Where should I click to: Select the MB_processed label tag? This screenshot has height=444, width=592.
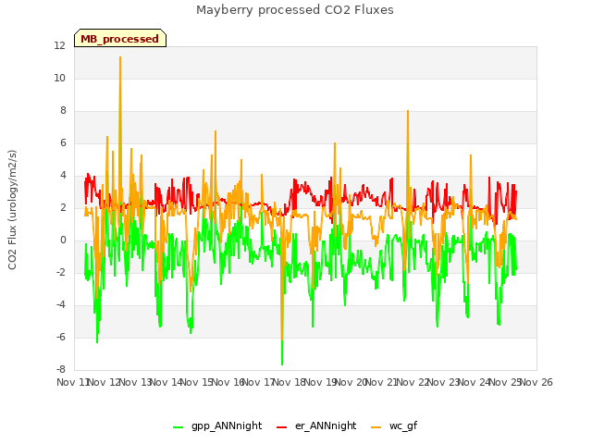click(x=120, y=38)
